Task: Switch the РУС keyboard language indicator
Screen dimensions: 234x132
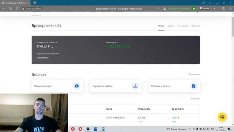Action: tap(213, 129)
